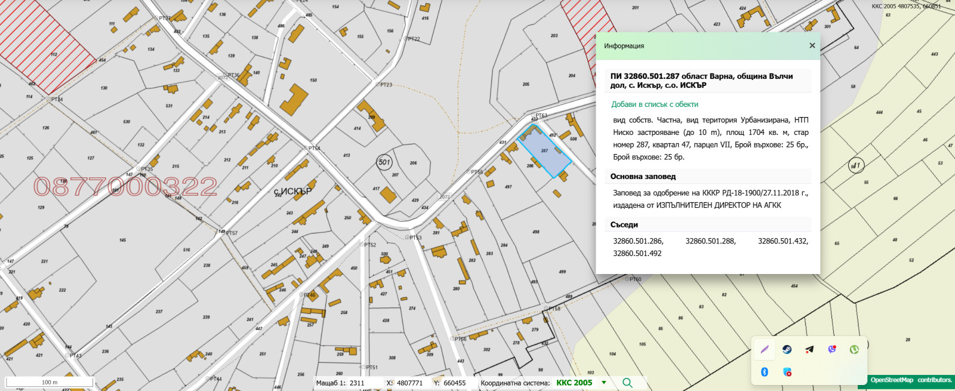Click the Bluetooth tray icon
This screenshot has width=955, height=391.
(x=764, y=372)
